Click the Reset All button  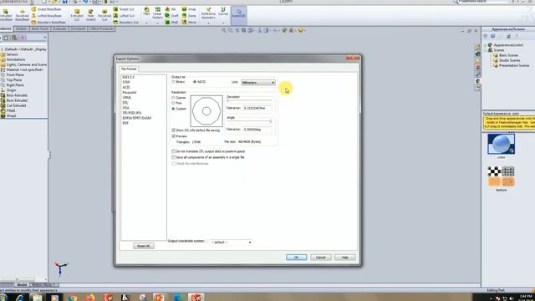143,246
